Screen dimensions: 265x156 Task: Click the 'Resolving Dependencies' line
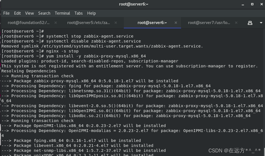[x=29, y=71]
